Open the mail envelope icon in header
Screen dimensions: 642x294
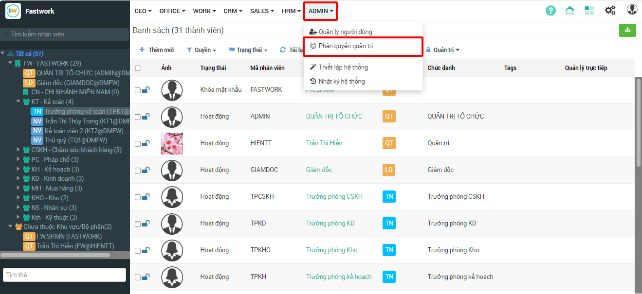coord(569,11)
